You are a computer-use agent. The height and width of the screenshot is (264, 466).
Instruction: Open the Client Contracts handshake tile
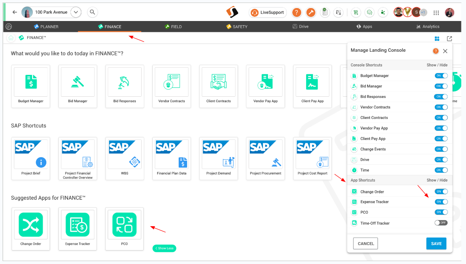(x=218, y=86)
